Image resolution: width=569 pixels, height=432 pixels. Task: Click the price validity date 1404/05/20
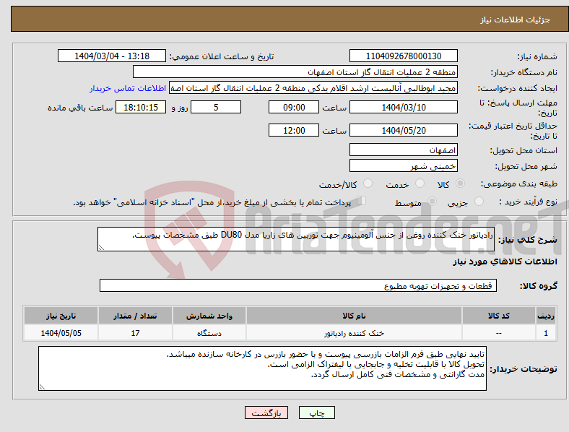(x=404, y=130)
